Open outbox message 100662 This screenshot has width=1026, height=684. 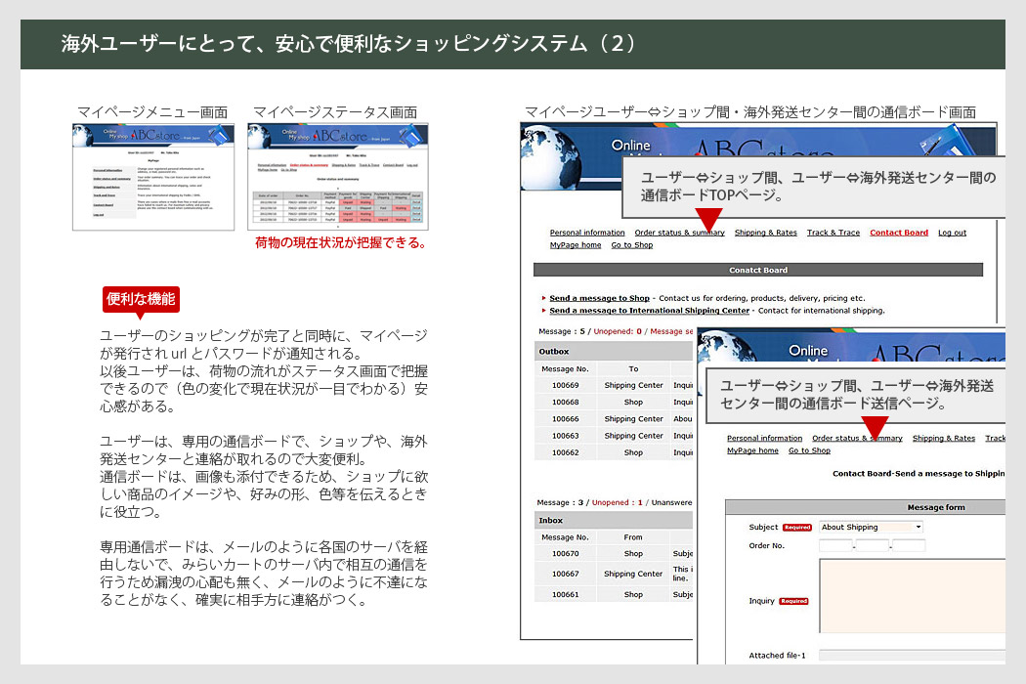566,452
